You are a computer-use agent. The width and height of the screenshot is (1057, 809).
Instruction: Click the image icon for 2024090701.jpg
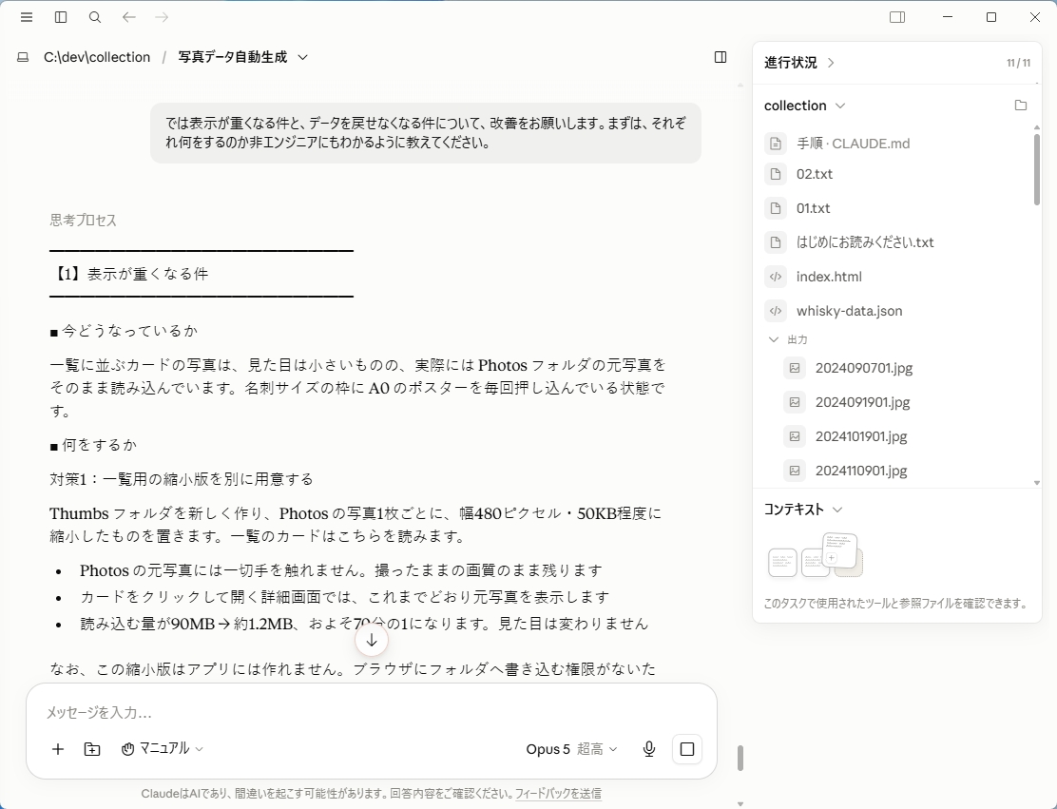tap(795, 368)
